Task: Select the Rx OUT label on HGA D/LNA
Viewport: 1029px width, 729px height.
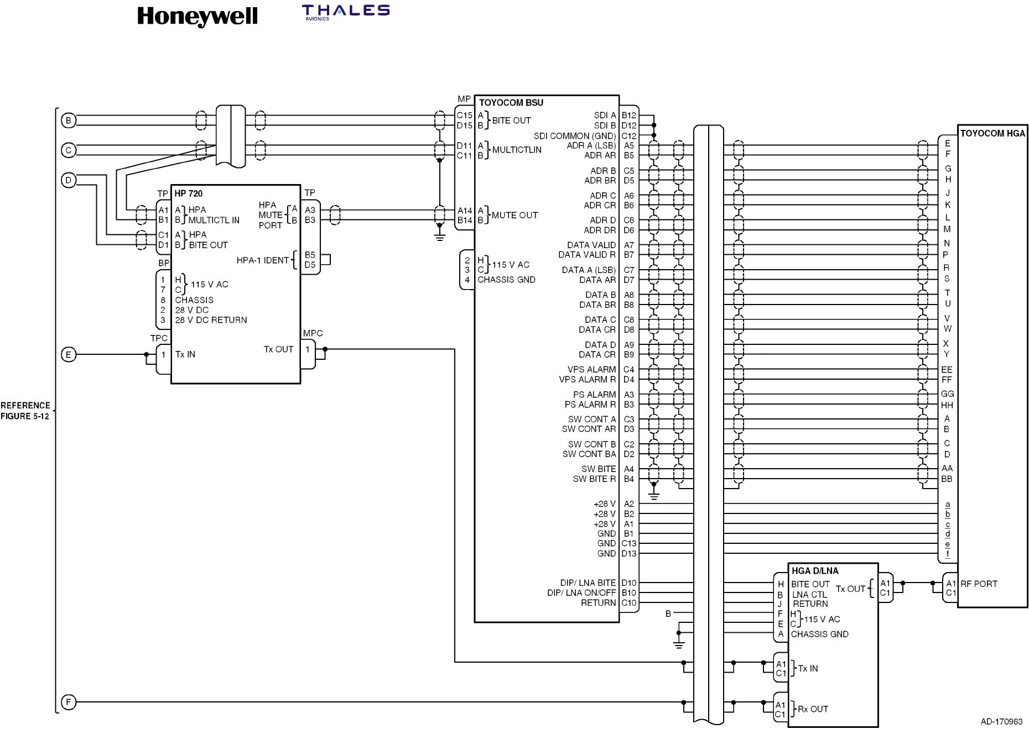Action: point(813,709)
